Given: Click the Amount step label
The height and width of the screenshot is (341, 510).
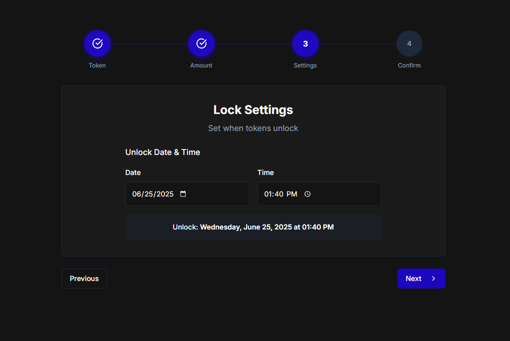Looking at the screenshot, I should click(x=201, y=65).
